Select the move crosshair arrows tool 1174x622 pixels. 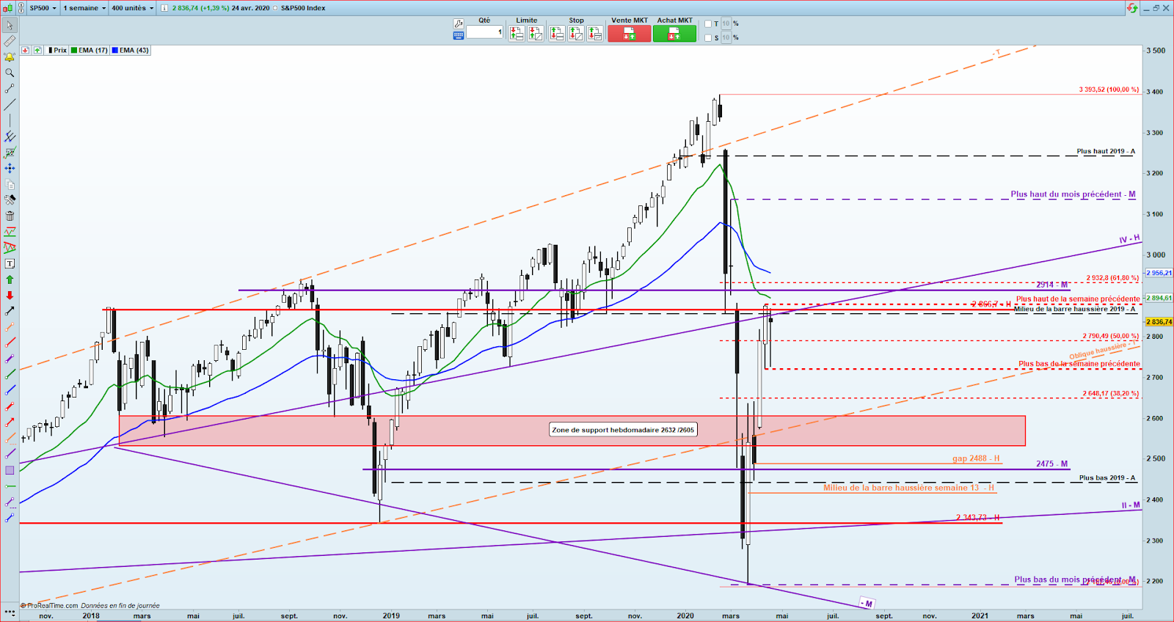coord(10,168)
